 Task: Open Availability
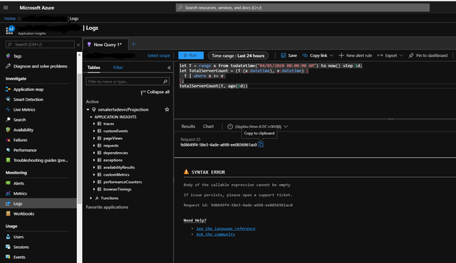24,130
